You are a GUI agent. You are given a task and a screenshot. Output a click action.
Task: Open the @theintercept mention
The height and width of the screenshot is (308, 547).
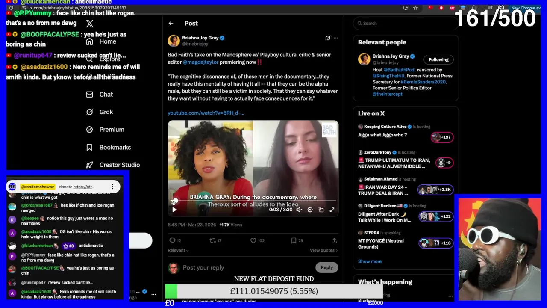pyautogui.click(x=387, y=94)
